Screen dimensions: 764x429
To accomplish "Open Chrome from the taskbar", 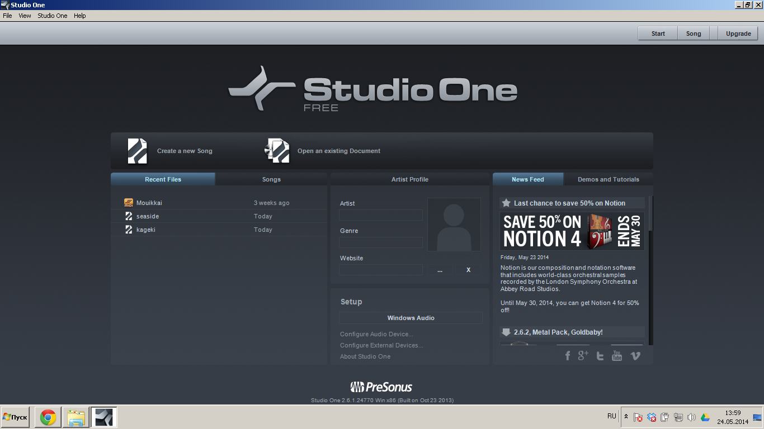I will [x=48, y=417].
